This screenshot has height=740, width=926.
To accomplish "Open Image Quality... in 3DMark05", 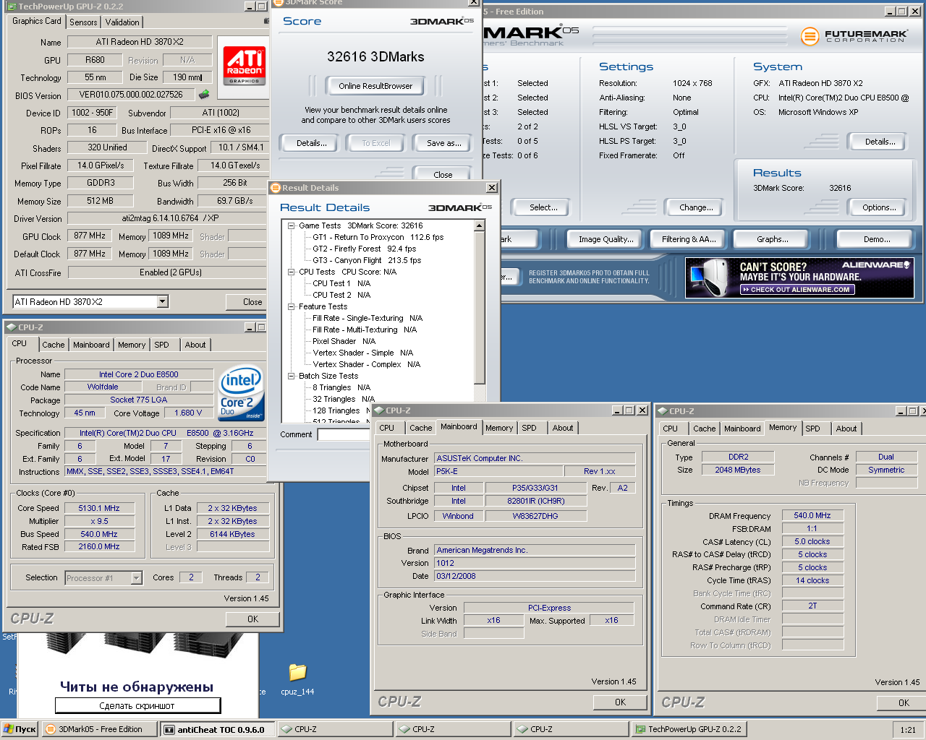I will pos(606,239).
